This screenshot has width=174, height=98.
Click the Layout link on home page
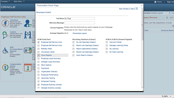(160, 13)
